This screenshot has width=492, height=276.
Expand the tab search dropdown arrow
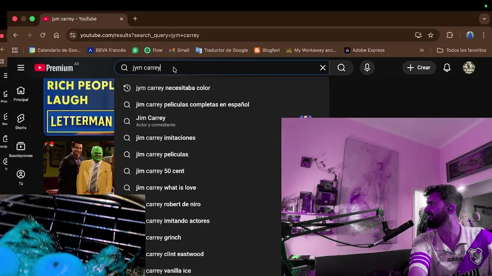[x=484, y=19]
